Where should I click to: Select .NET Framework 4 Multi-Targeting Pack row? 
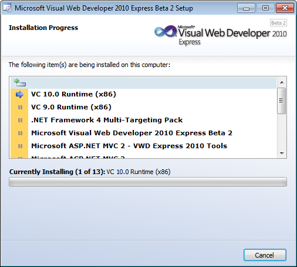[x=144, y=120]
